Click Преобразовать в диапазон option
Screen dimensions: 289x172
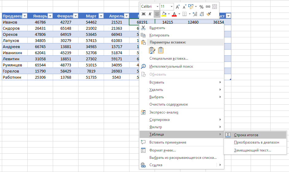(256, 143)
